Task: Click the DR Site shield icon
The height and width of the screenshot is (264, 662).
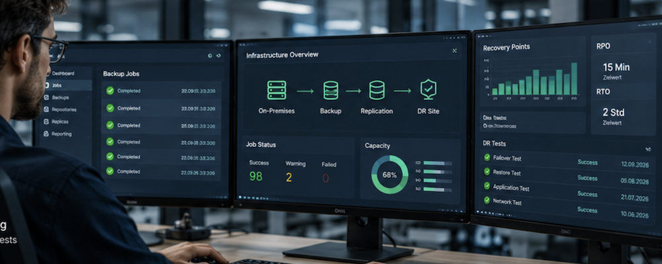Action: (428, 90)
